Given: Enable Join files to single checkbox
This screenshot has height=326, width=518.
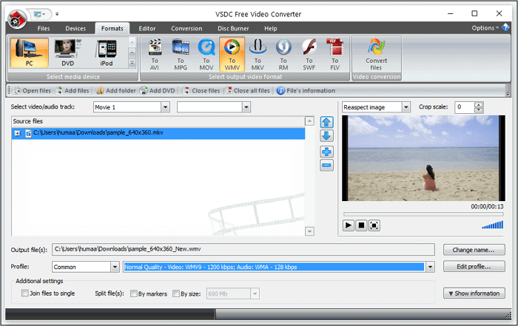Looking at the screenshot, I should (26, 293).
